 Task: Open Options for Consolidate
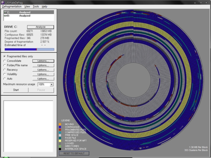(x=43, y=61)
